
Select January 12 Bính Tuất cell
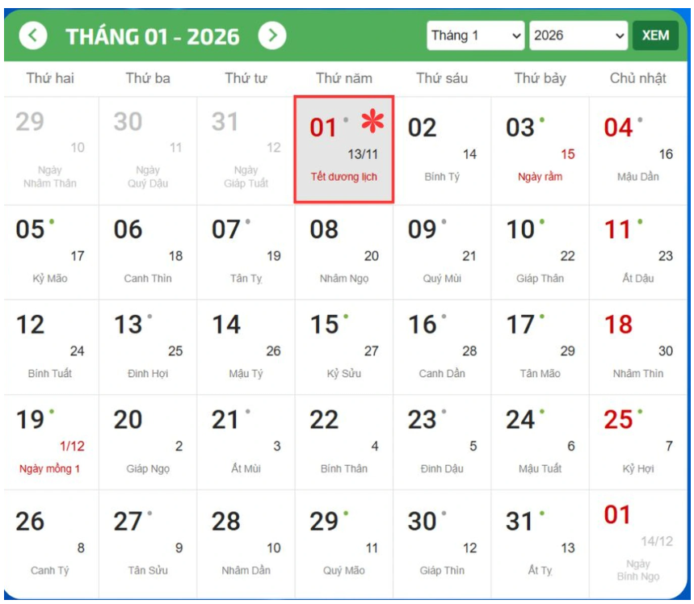point(50,346)
